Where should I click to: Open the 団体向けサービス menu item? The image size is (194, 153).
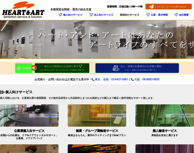click(129, 15)
